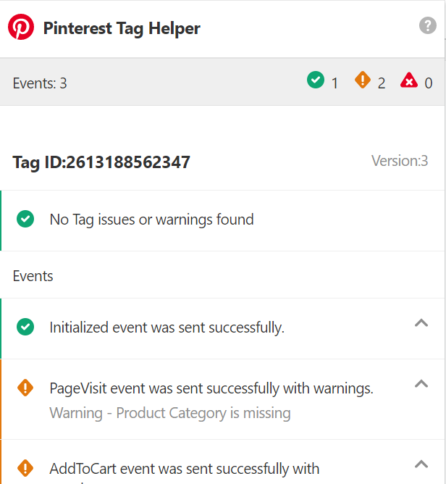Click the Pinterest logo icon
The image size is (446, 484).
[x=21, y=28]
